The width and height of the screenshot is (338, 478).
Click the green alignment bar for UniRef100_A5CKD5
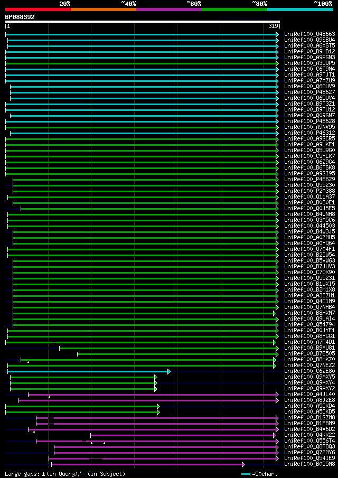(x=81, y=412)
